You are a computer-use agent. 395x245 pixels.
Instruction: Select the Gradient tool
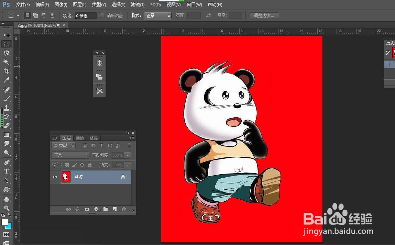[x=7, y=135]
